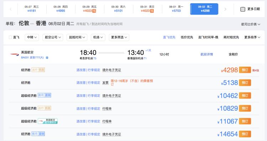Toggle the direct flight (直飞) checkbox
Viewport: 267px width, 141px height.
[10, 37]
